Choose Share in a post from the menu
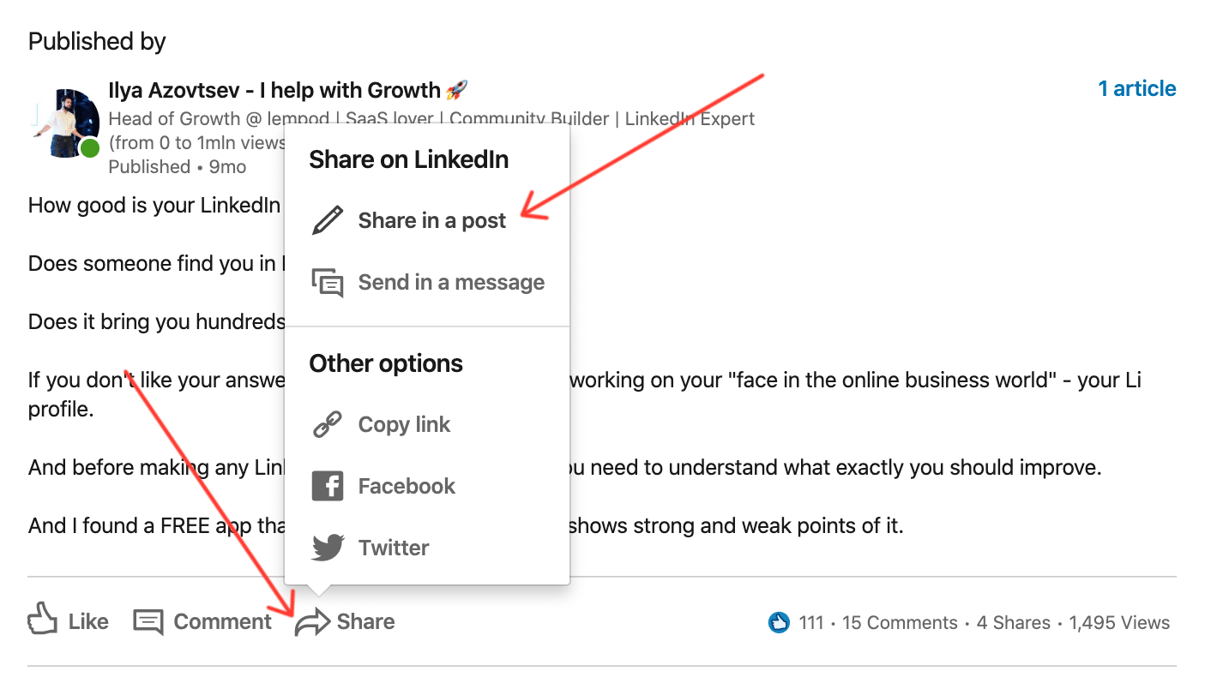Screen dimensions: 1229x683 point(431,219)
